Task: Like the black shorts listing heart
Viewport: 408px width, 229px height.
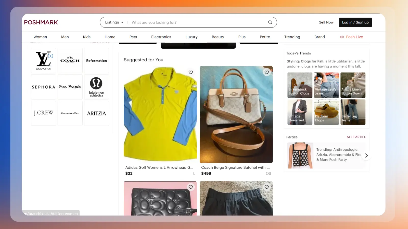Action: [x=266, y=187]
